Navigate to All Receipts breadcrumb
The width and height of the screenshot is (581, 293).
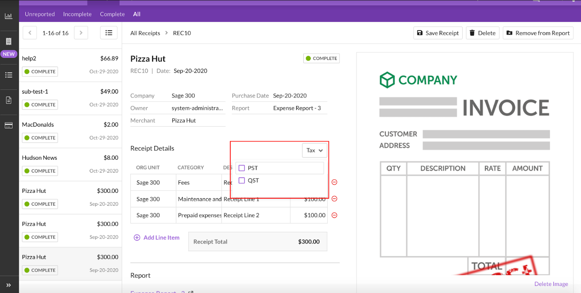(x=145, y=33)
